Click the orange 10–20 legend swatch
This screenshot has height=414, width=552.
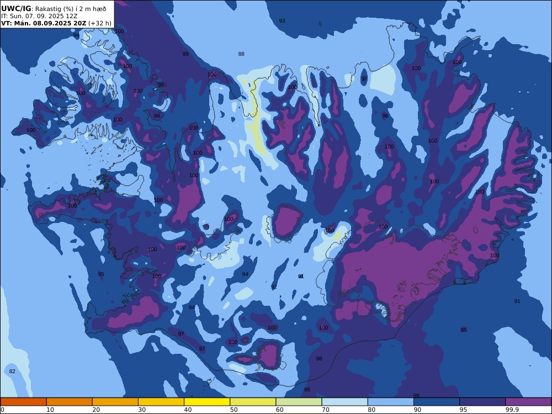click(70, 402)
